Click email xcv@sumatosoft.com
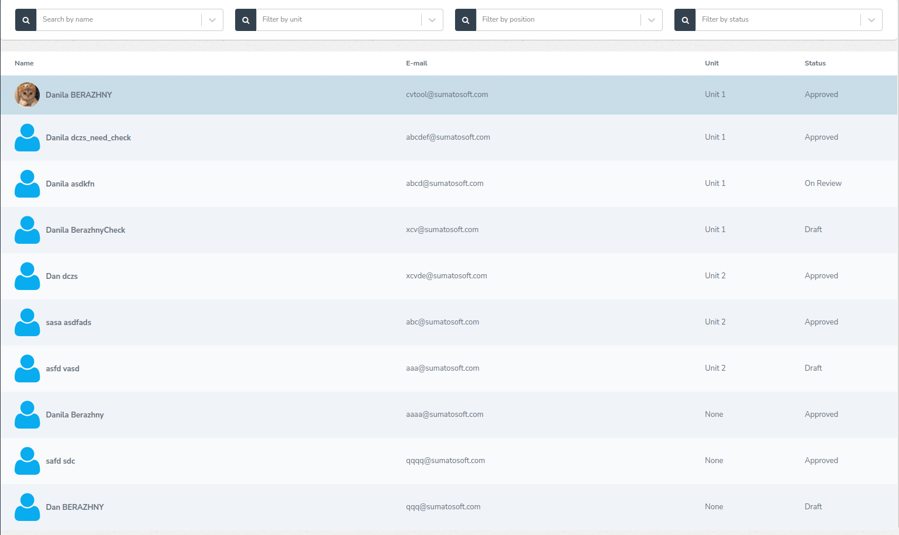The width and height of the screenshot is (899, 535). click(442, 229)
